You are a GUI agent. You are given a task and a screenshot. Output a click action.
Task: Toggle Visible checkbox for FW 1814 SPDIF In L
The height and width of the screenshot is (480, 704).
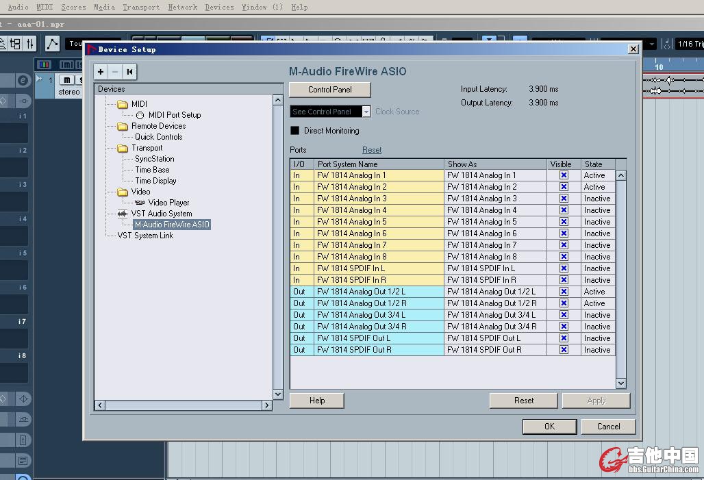(x=564, y=268)
